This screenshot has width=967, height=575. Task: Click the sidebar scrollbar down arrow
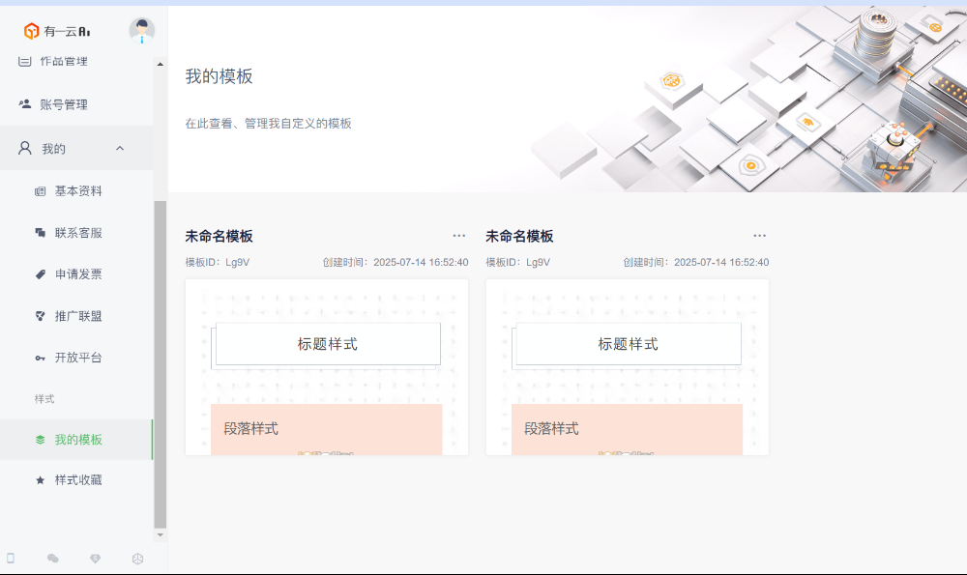(x=161, y=535)
